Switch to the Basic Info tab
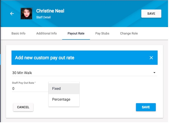Image resolution: width=169 pixels, height=126 pixels. point(18,33)
